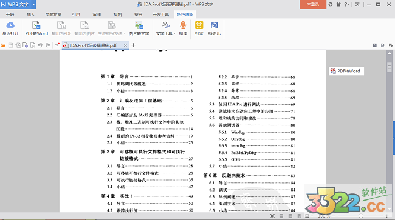Launch the 图片转文字 tool
The image size is (395, 220).
coord(139,28)
